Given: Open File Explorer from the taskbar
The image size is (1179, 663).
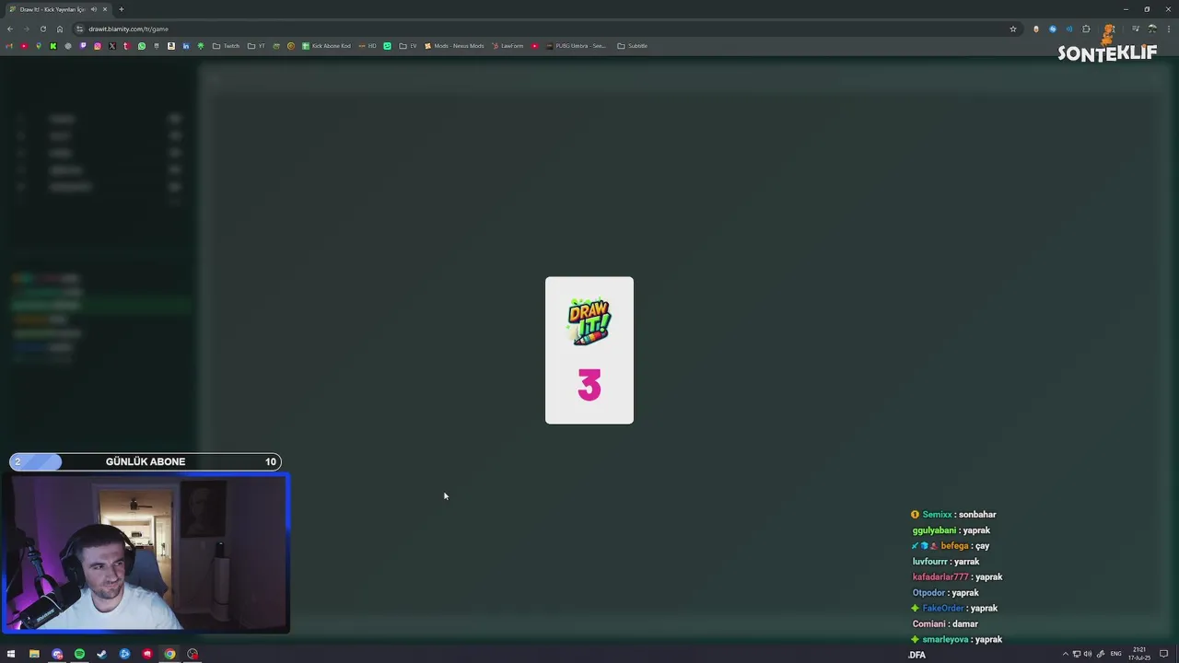Looking at the screenshot, I should point(34,654).
